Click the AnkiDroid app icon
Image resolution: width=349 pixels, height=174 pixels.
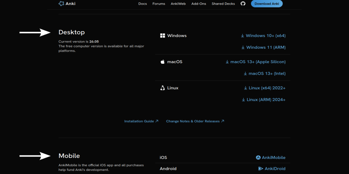pyautogui.click(x=261, y=169)
